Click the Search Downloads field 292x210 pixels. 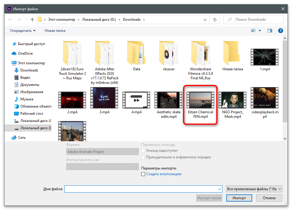pyautogui.click(x=254, y=20)
